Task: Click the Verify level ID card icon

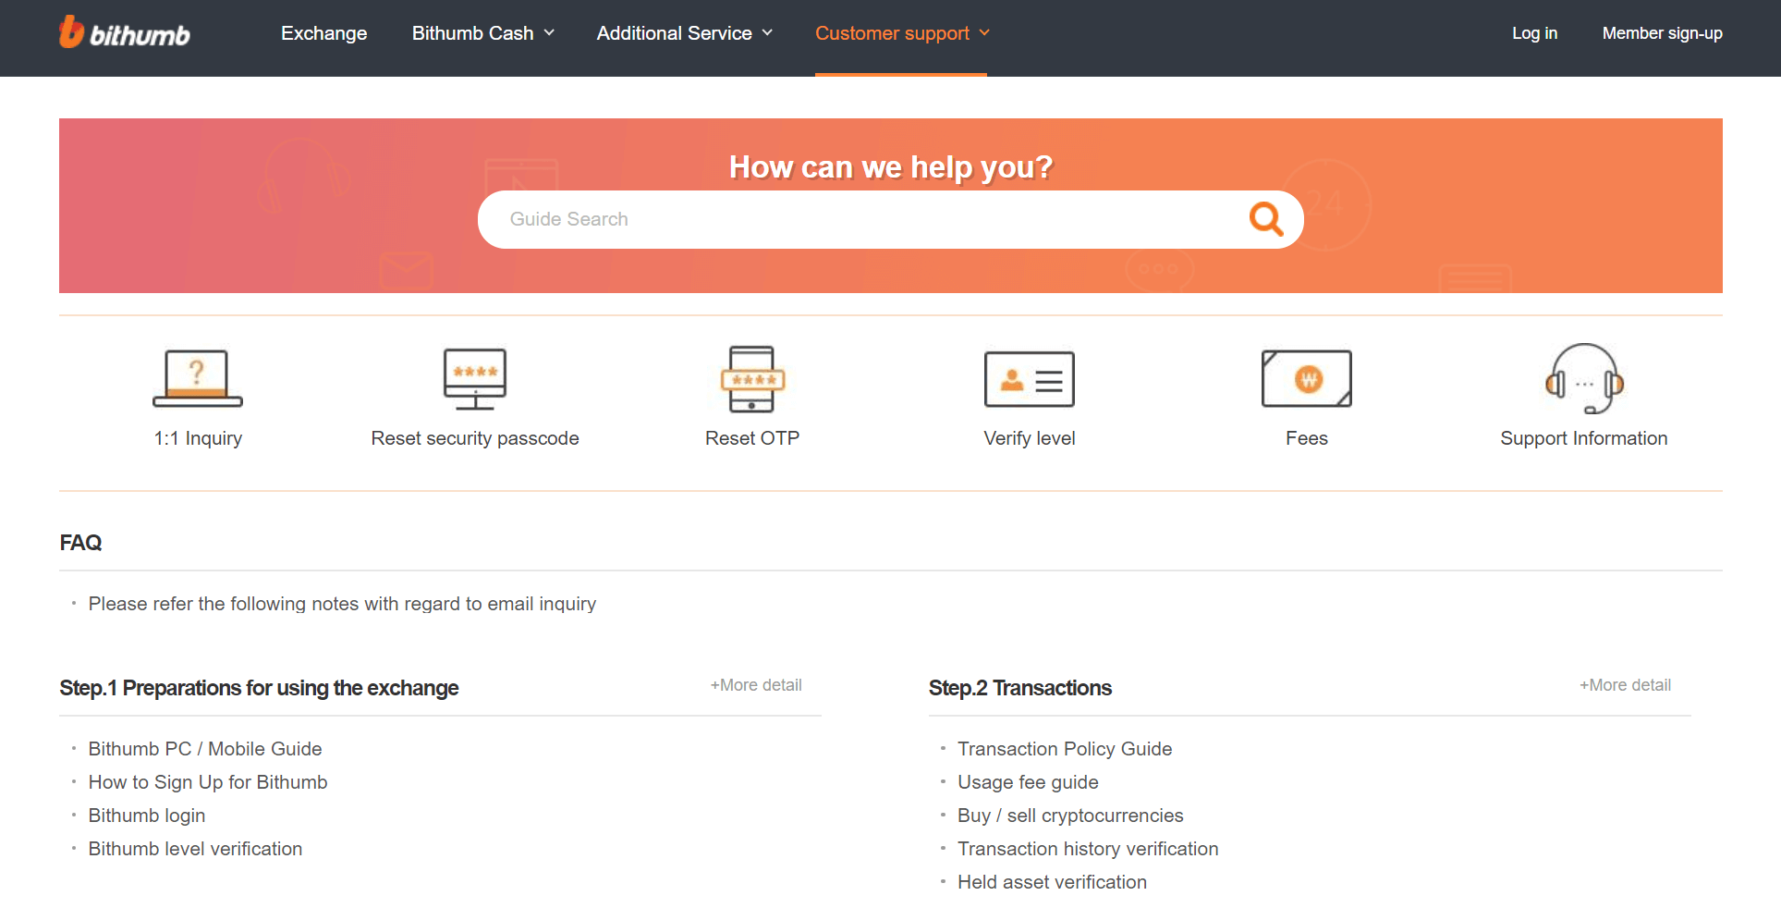Action: point(1030,379)
